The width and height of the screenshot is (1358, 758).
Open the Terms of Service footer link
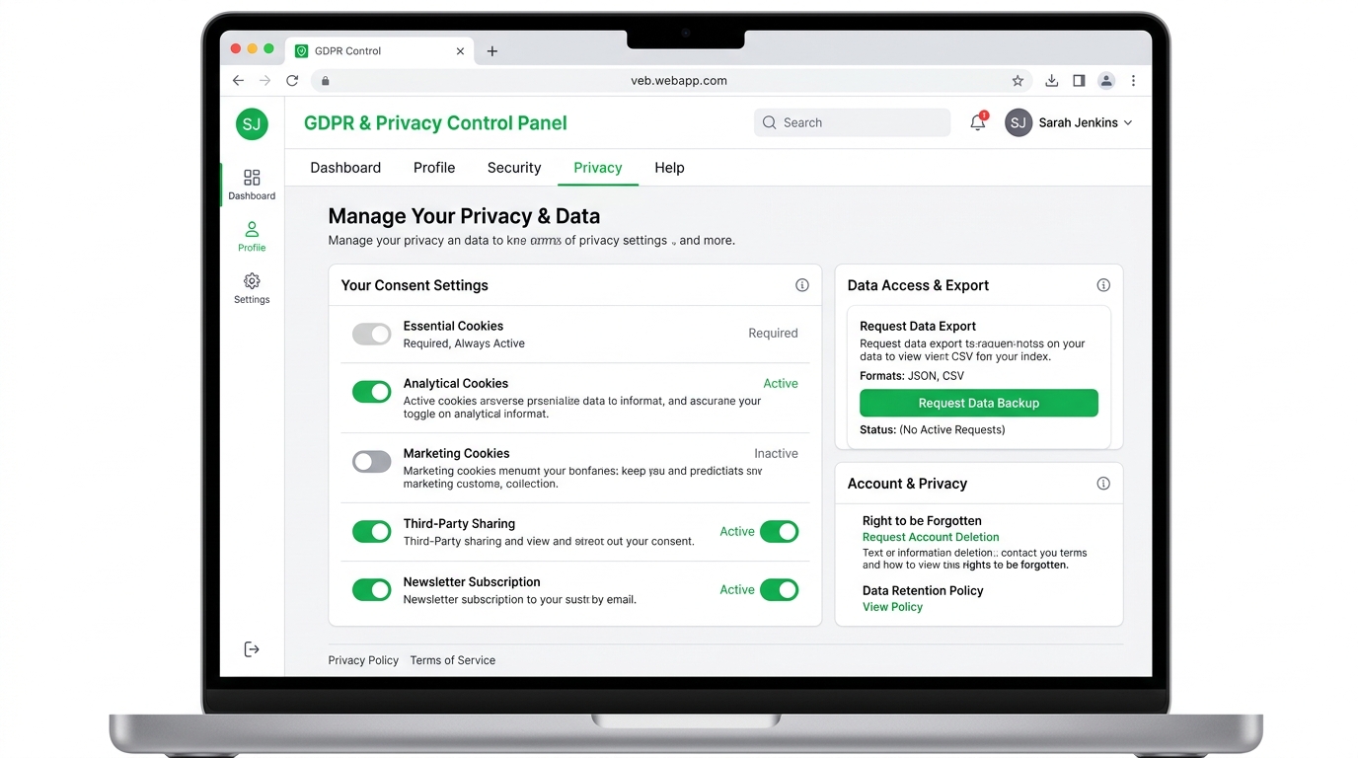(x=453, y=660)
